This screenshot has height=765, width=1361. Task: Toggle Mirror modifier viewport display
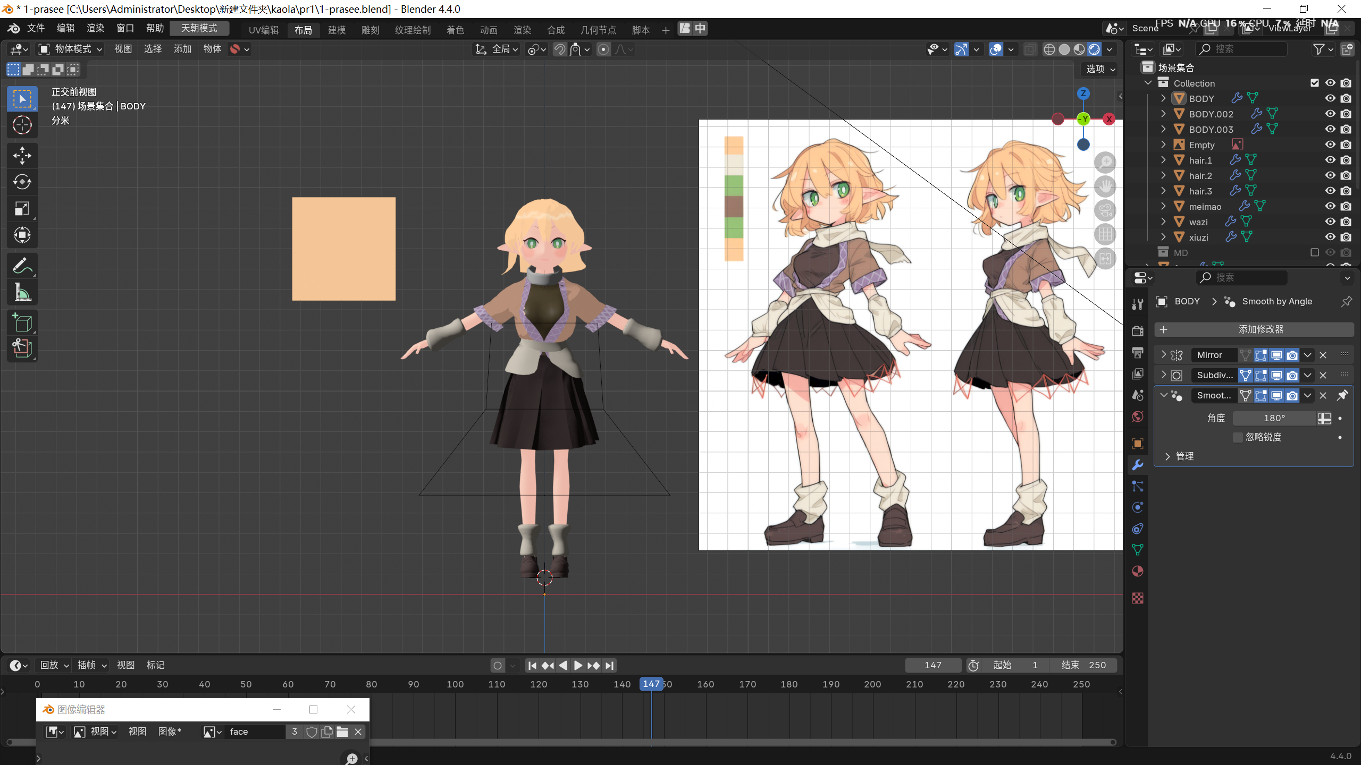click(x=1276, y=355)
